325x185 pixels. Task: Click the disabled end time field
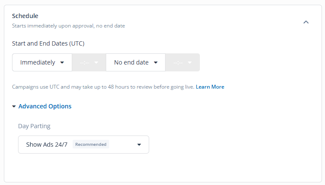[x=183, y=62]
